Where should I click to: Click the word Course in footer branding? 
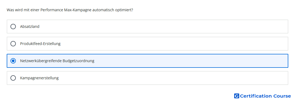click(x=282, y=96)
